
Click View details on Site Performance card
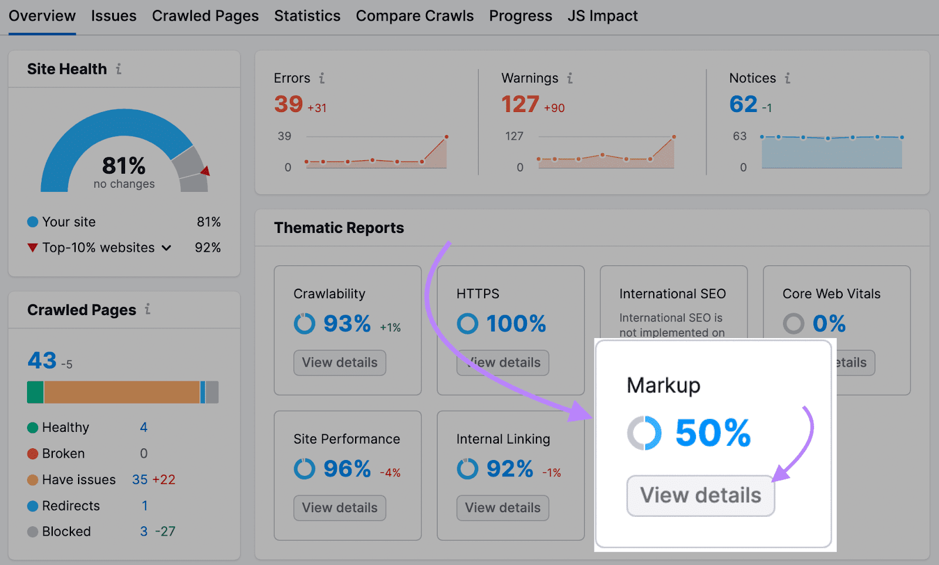pyautogui.click(x=339, y=508)
